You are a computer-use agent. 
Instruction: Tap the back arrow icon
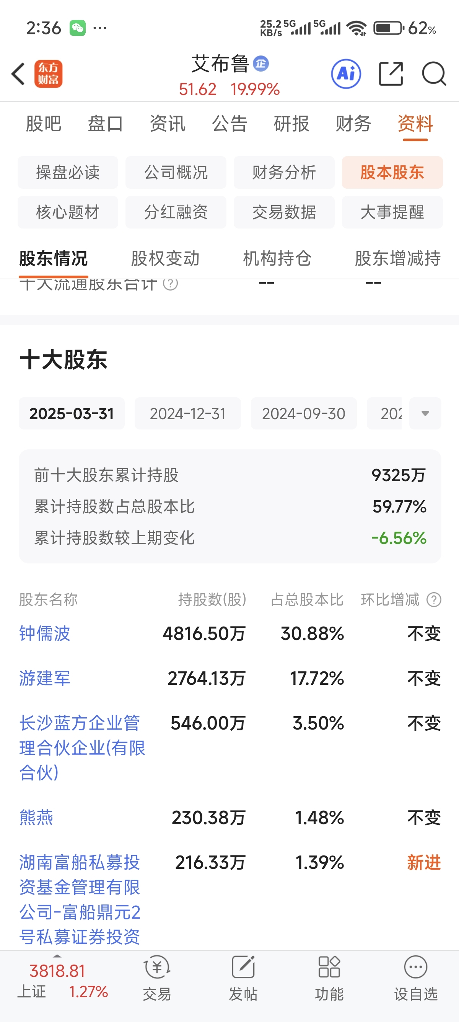(18, 74)
